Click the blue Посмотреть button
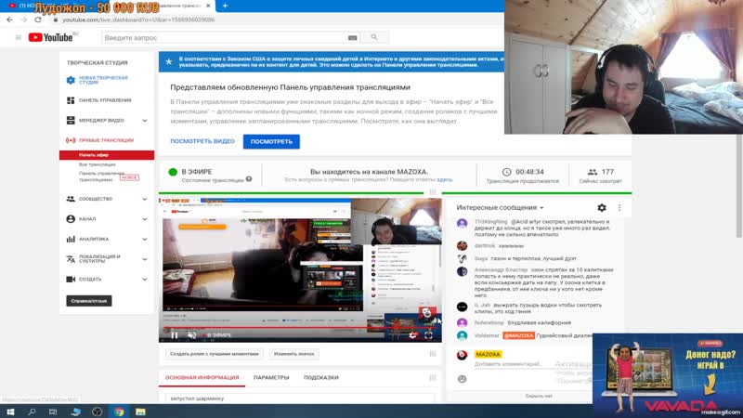This screenshot has height=418, width=743. (x=271, y=141)
